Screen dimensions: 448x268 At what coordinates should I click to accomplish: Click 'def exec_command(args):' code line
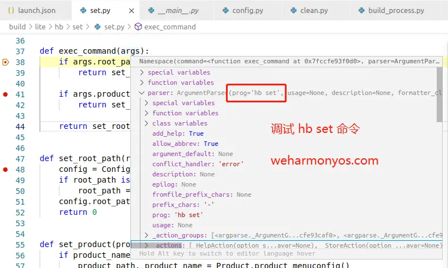pyautogui.click(x=94, y=51)
